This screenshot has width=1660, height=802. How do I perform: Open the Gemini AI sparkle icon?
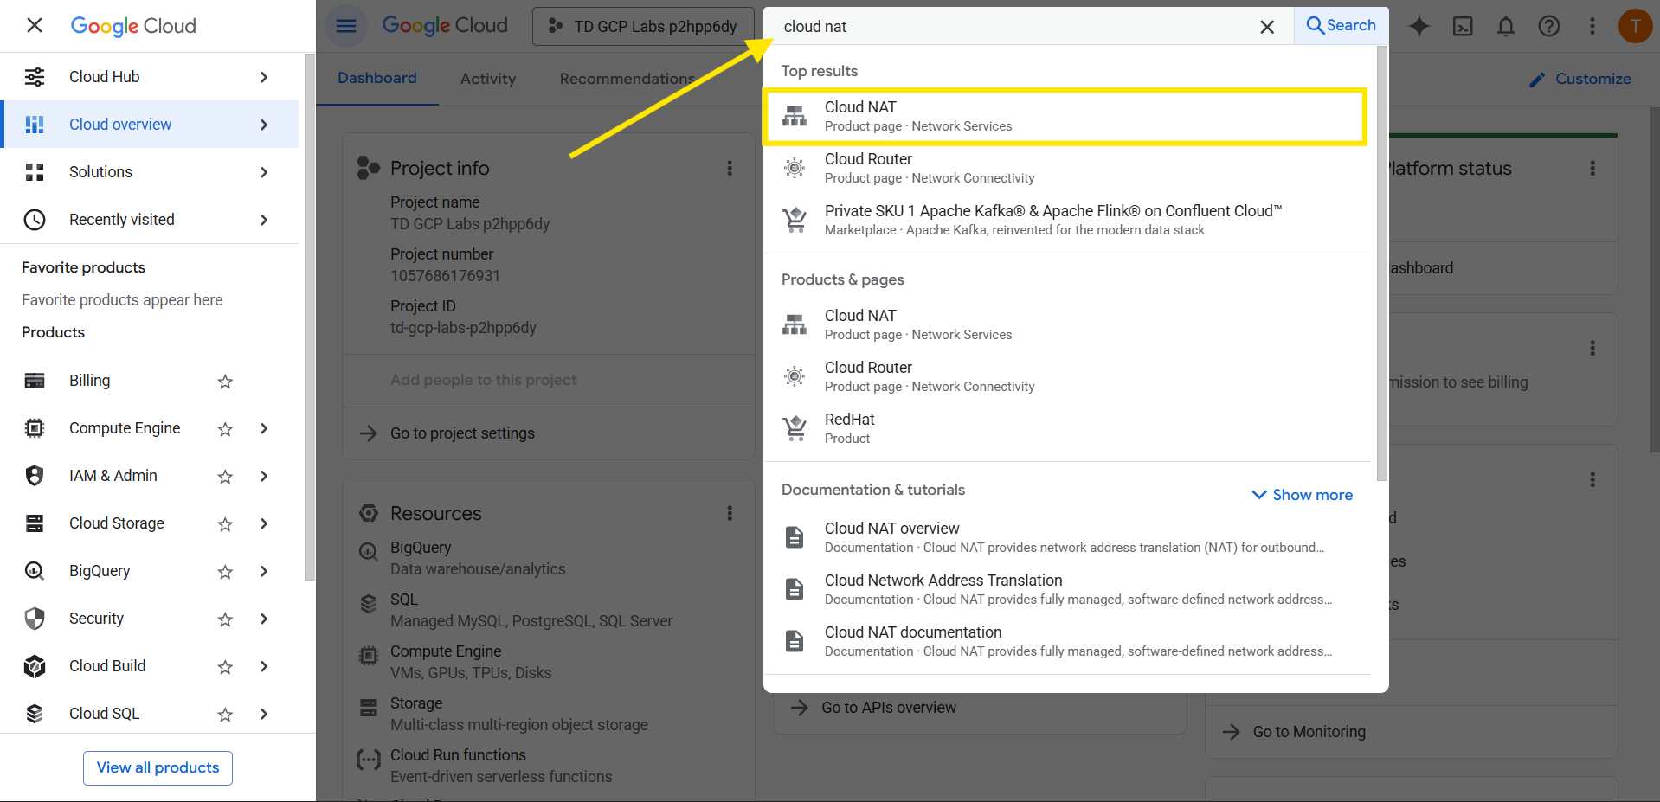1419,26
